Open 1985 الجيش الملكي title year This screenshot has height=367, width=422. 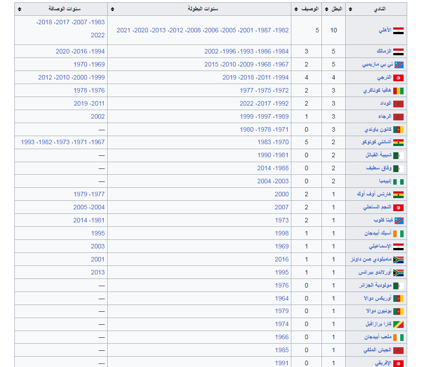[282, 350]
